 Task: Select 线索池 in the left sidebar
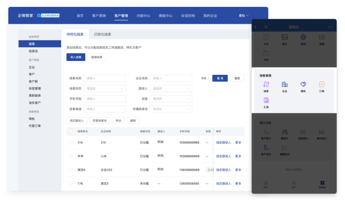tap(34, 51)
